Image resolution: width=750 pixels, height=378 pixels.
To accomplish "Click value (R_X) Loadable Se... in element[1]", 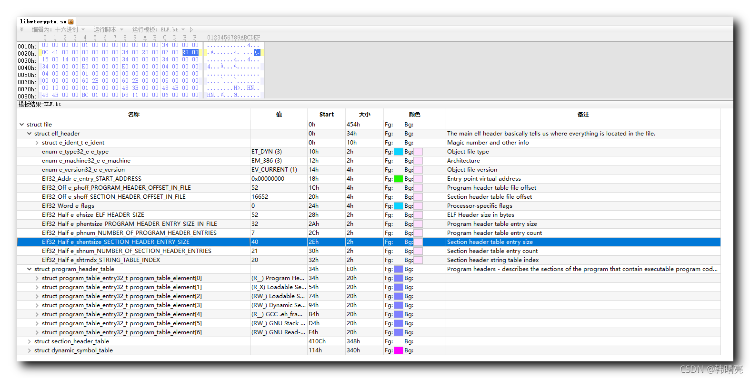I will coord(279,287).
